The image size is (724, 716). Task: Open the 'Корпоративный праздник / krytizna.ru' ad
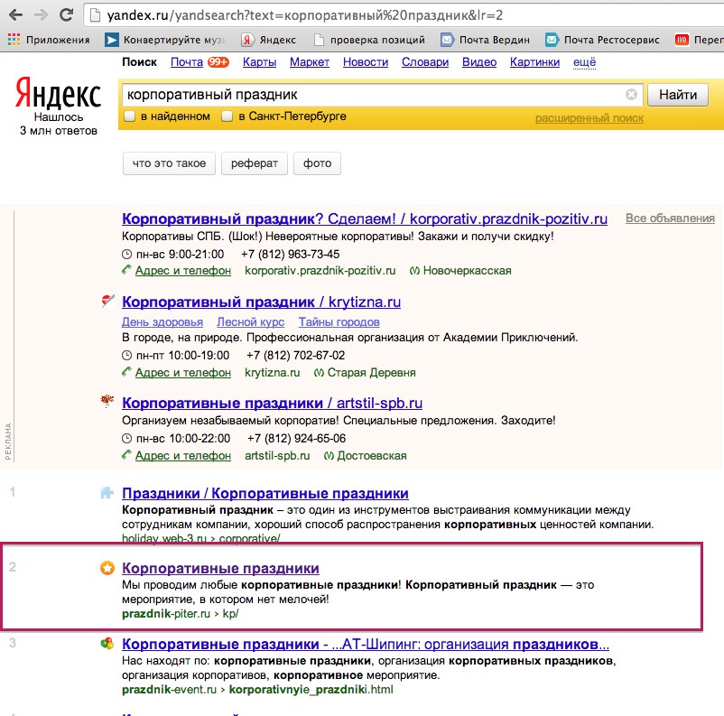point(261,302)
